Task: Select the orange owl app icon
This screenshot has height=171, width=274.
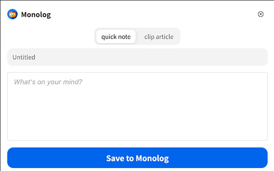Action: [x=12, y=14]
